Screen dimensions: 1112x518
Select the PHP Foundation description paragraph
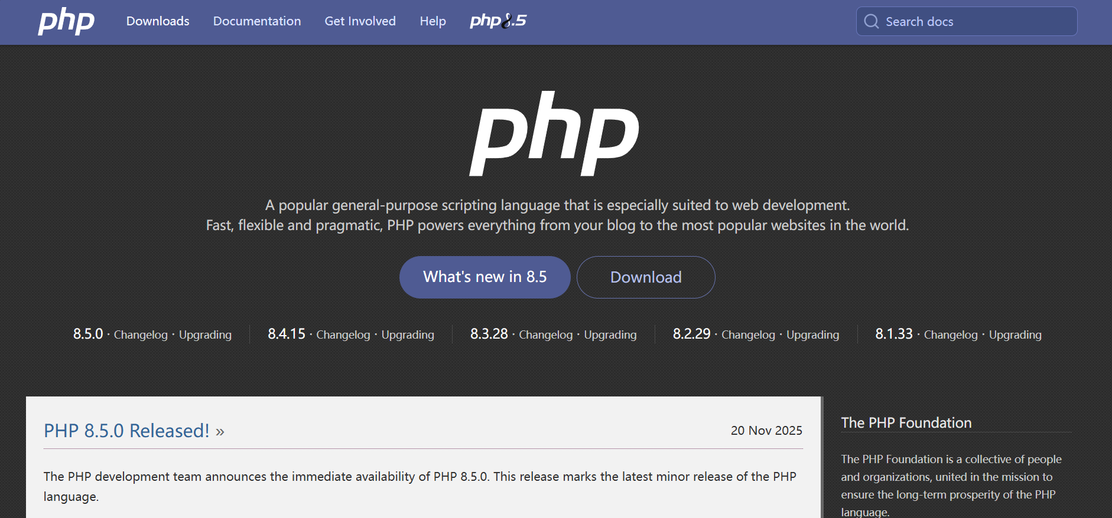click(951, 486)
